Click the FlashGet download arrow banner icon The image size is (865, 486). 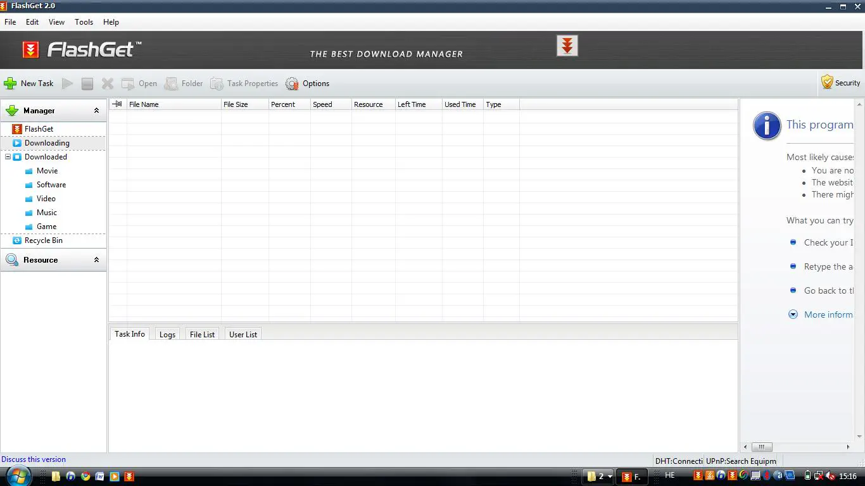pyautogui.click(x=567, y=46)
